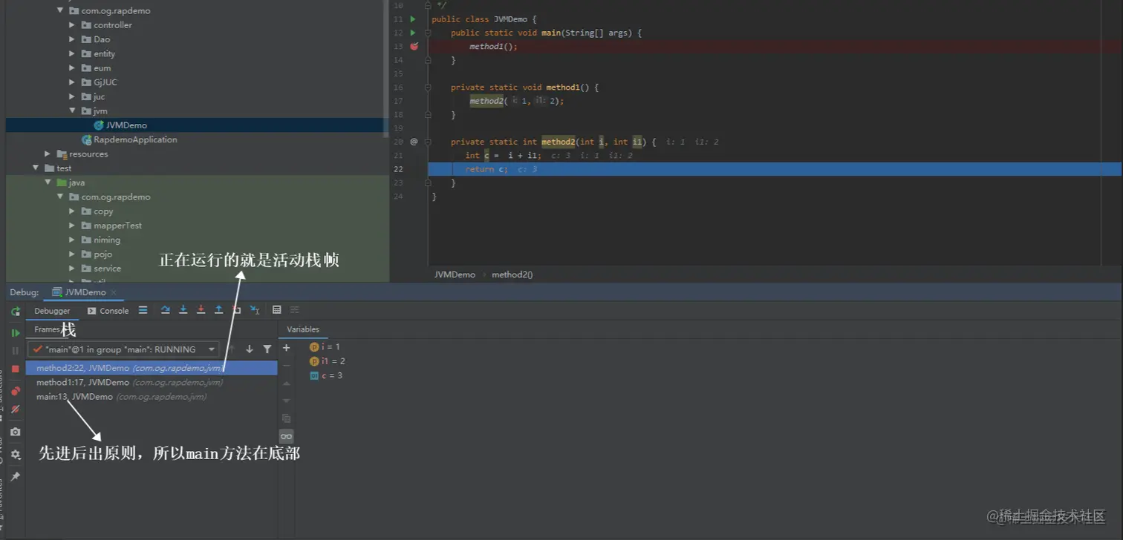Fold the main method at line 12
The height and width of the screenshot is (540, 1123).
point(428,33)
